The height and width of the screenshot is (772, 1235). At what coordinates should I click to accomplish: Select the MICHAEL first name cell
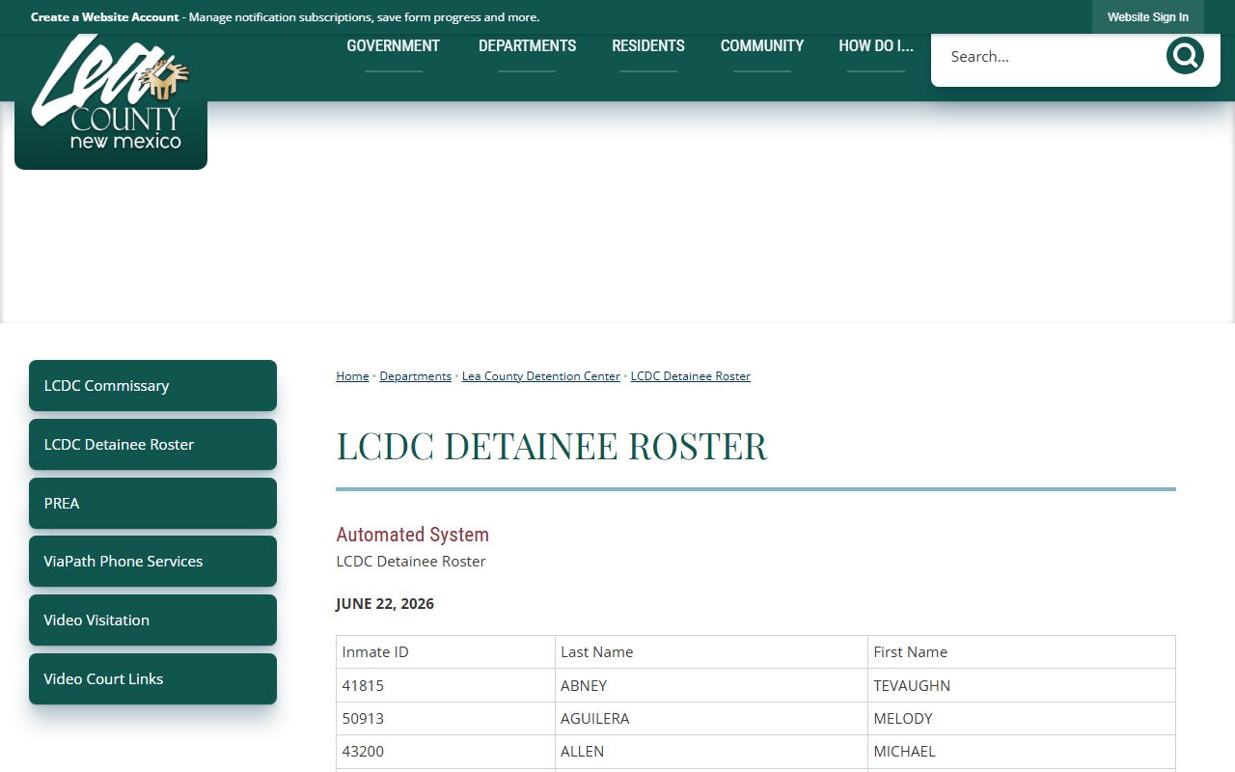(x=1022, y=752)
